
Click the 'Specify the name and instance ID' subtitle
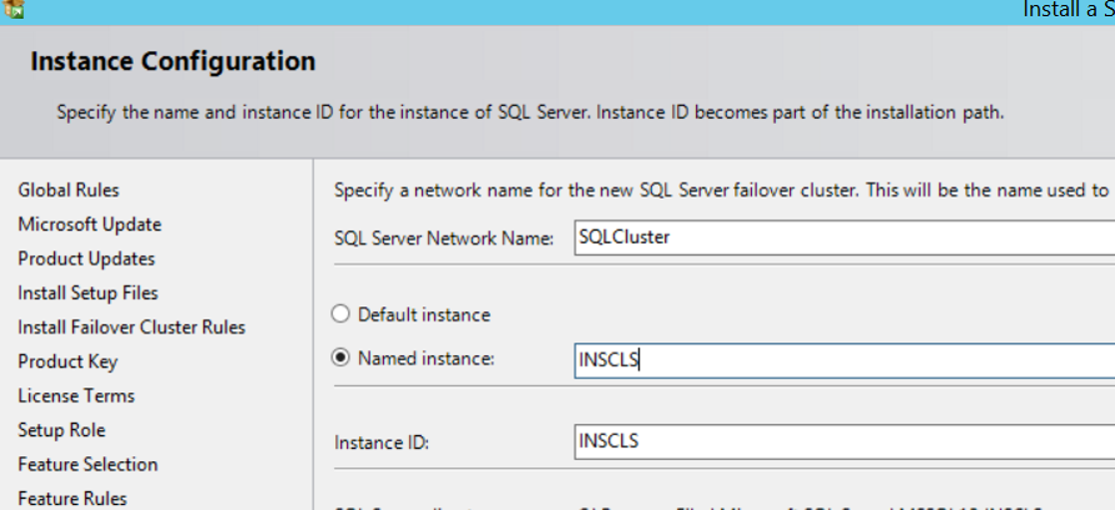(530, 113)
